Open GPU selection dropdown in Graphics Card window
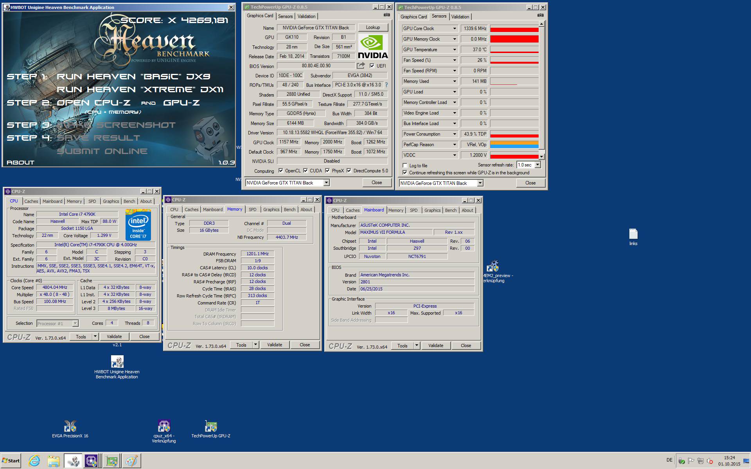 (x=326, y=183)
